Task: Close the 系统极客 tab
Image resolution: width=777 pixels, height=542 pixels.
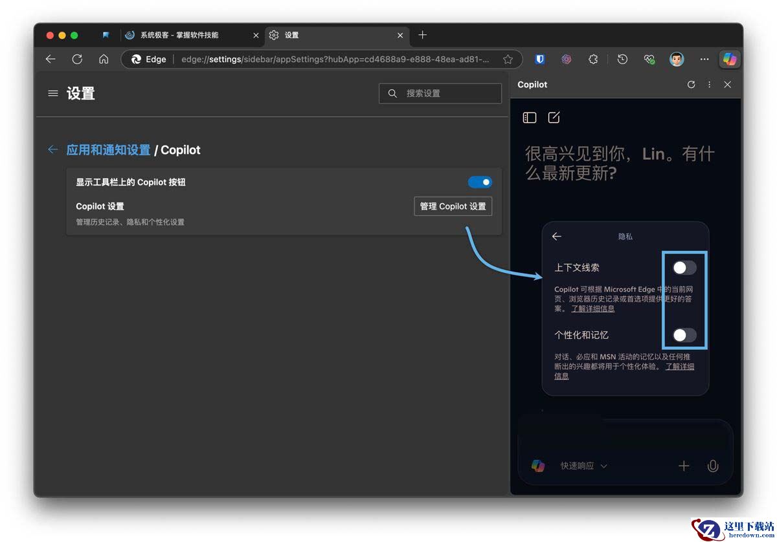Action: pos(256,36)
